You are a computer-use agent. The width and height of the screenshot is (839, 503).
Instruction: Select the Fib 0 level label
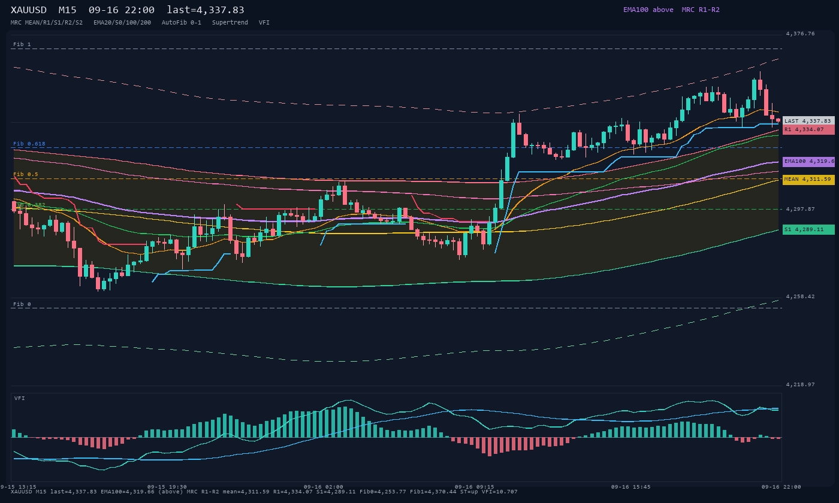tap(22, 304)
